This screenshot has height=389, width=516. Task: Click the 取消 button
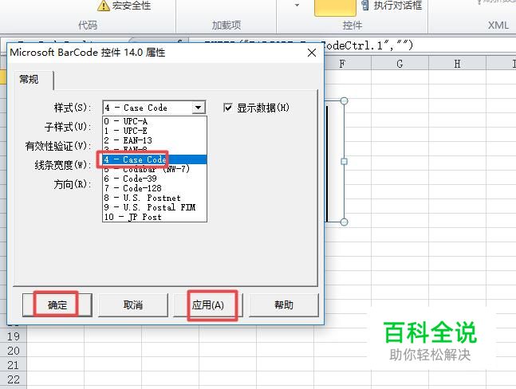coord(133,305)
